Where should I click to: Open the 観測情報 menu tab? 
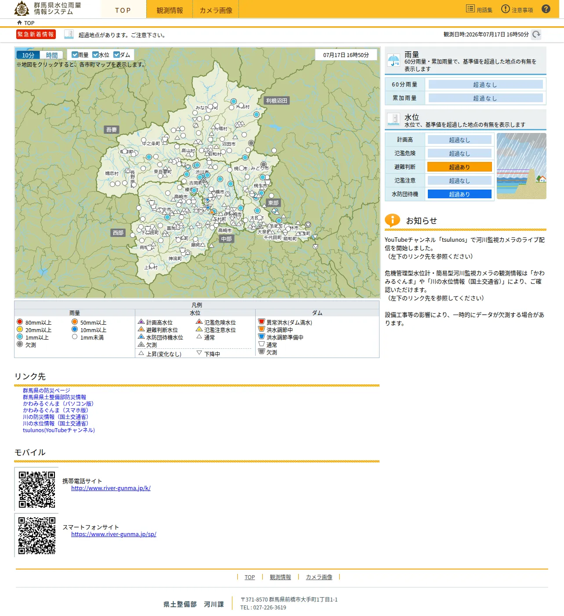(170, 10)
